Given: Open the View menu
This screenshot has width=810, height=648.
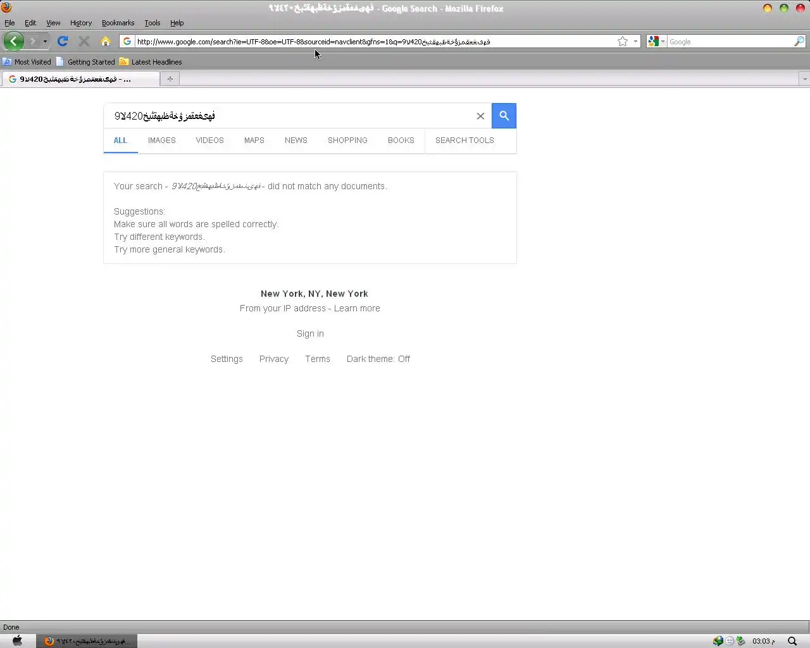Looking at the screenshot, I should point(53,23).
